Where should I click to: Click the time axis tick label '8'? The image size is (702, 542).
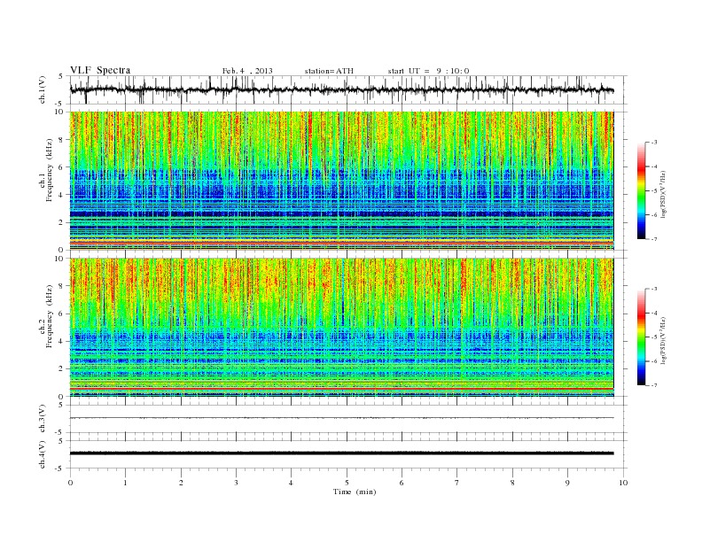coord(512,483)
